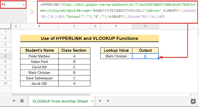This screenshot has height=107, width=199.
Task: Select column B header
Action: [x=39, y=26]
